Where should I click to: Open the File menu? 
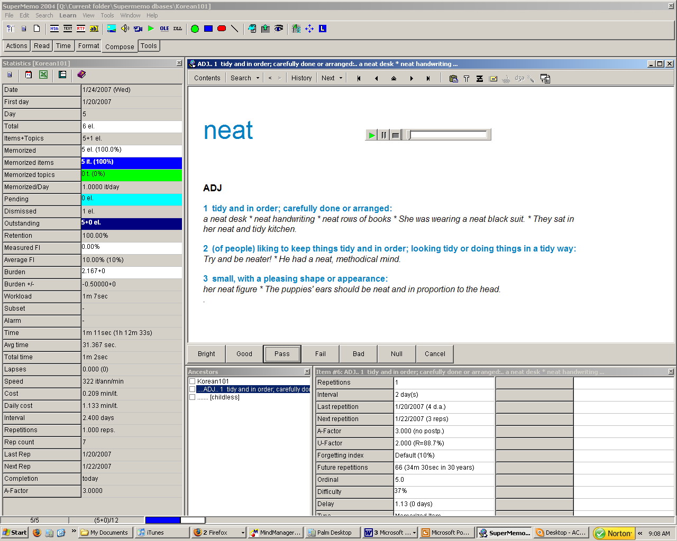[9, 15]
